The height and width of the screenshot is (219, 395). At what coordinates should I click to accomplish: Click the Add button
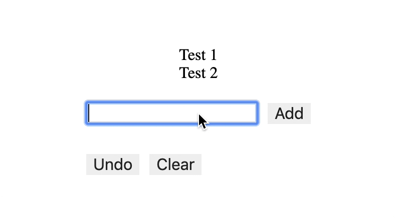(289, 113)
